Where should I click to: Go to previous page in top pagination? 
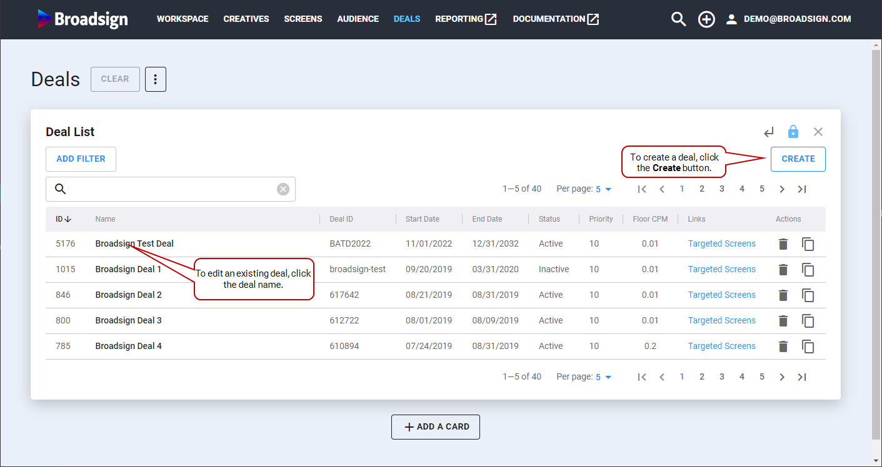pyautogui.click(x=662, y=189)
